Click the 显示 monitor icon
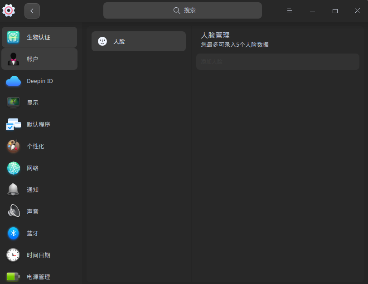The image size is (368, 284). click(14, 103)
